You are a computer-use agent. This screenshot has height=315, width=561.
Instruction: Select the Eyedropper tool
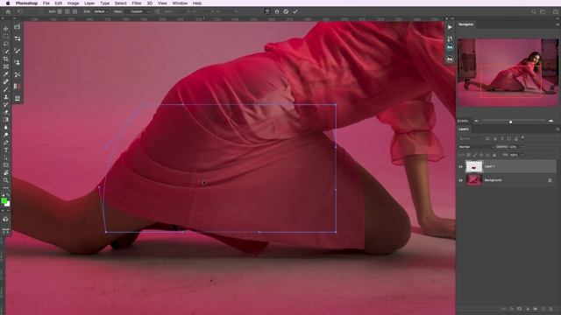(6, 73)
